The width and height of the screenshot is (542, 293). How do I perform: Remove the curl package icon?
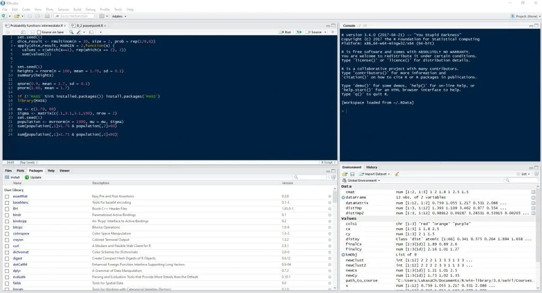(x=329, y=246)
